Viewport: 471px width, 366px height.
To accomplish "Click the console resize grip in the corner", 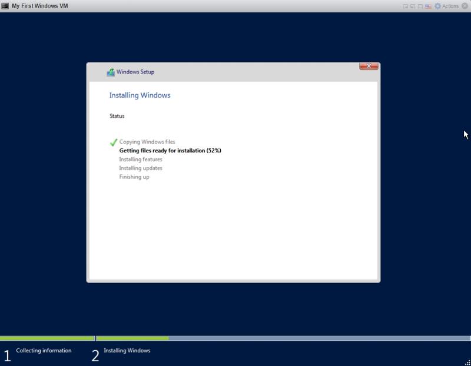I will pyautogui.click(x=467, y=362).
